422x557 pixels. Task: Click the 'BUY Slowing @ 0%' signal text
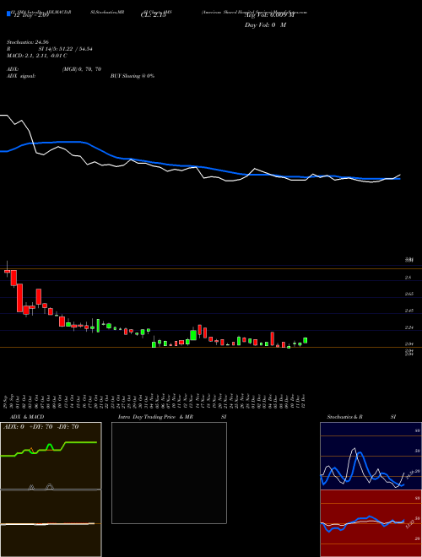[x=133, y=76]
